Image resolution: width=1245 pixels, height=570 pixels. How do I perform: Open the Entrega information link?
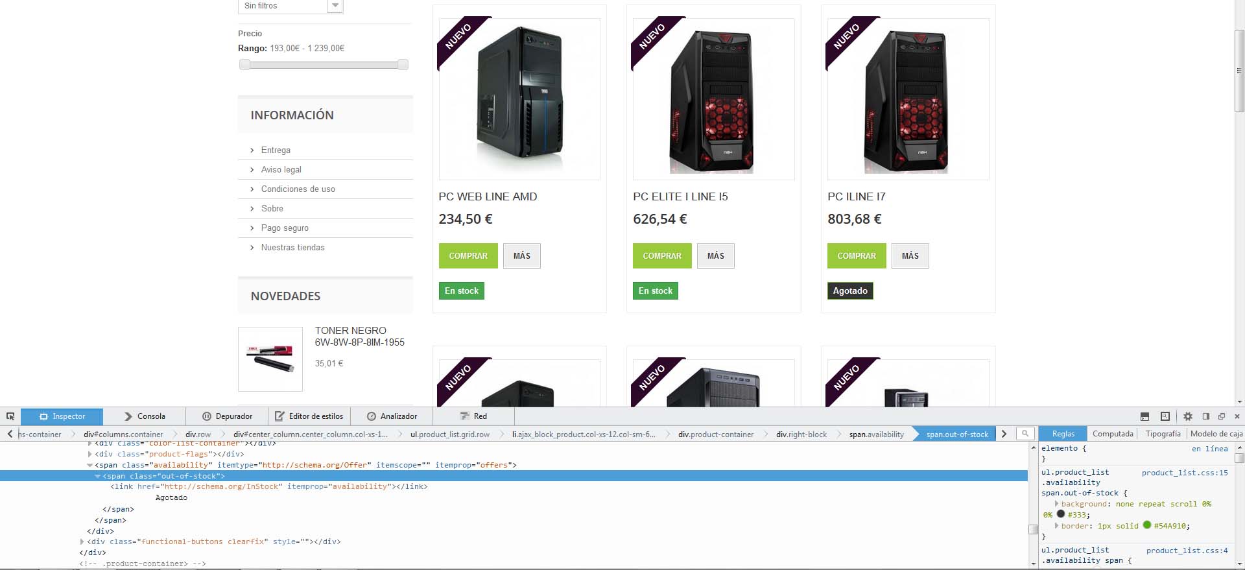click(276, 150)
